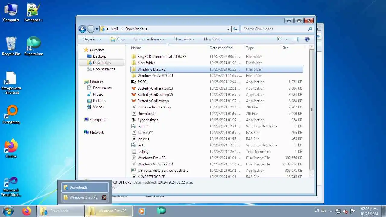Expand the view options dropdown arrow
This screenshot has width=386, height=217.
coord(286,39)
